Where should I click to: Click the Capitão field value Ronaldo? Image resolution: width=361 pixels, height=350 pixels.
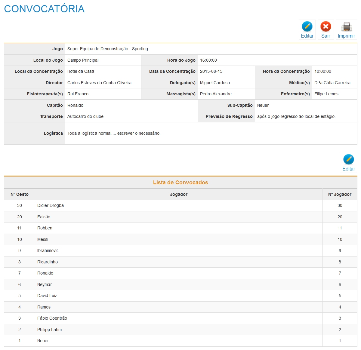75,105
